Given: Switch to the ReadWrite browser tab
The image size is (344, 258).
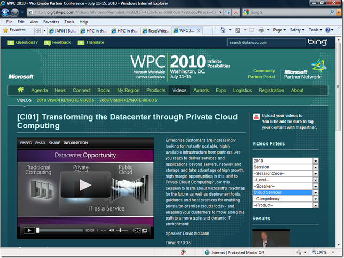Looking at the screenshot, I should [156, 31].
